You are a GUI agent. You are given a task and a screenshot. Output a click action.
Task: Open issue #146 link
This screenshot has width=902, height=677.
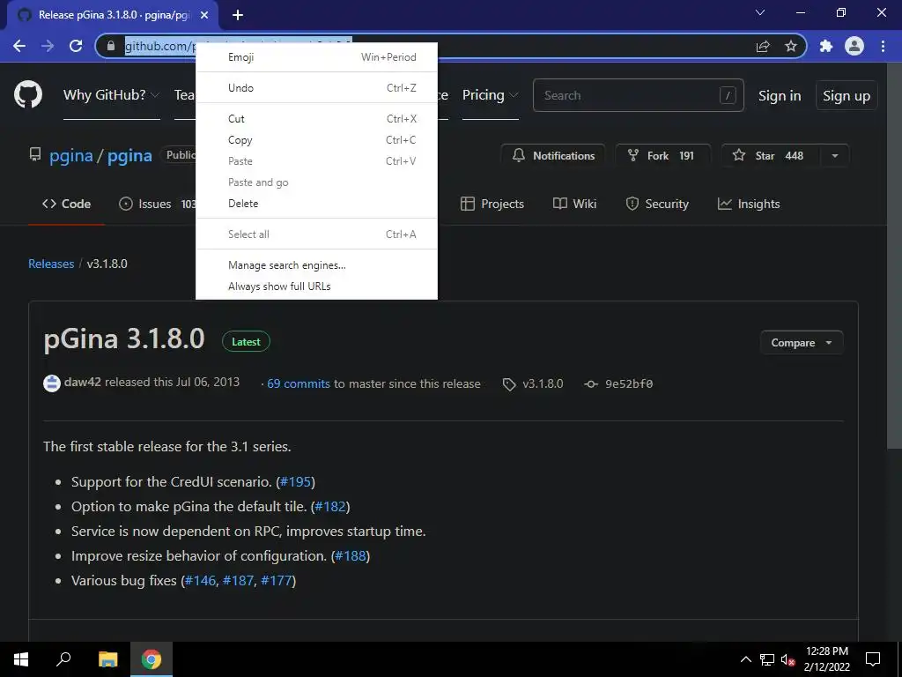point(200,580)
